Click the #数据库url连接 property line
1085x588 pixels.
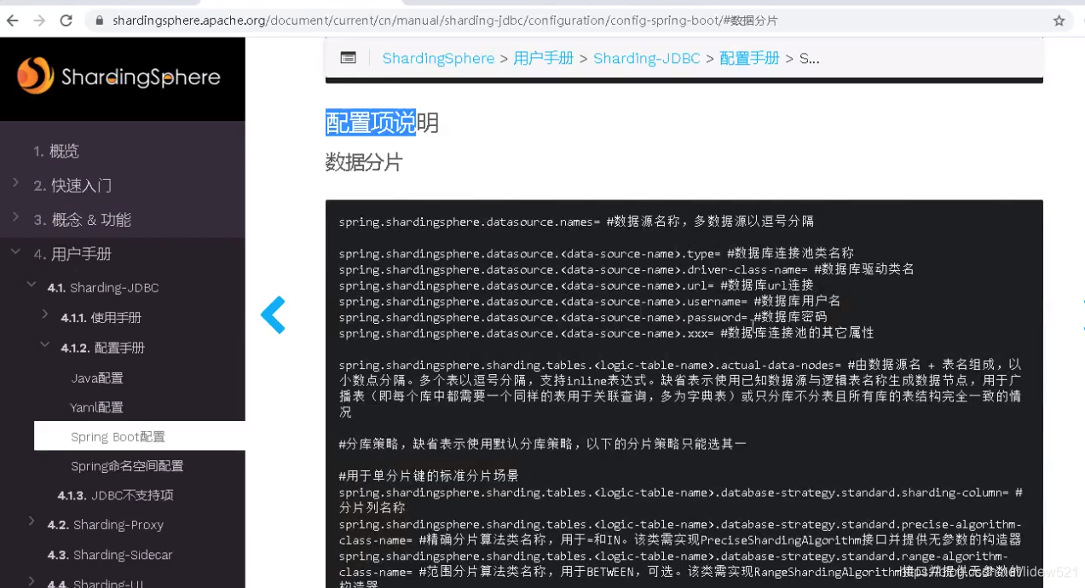(576, 285)
